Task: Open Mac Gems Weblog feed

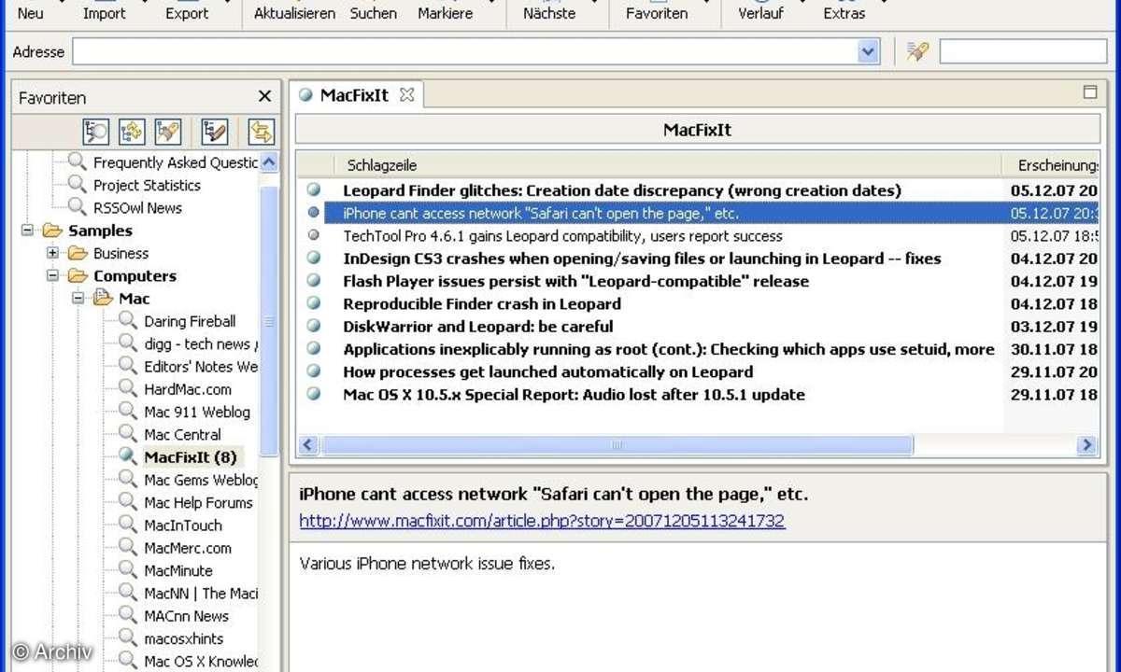Action: click(x=200, y=480)
